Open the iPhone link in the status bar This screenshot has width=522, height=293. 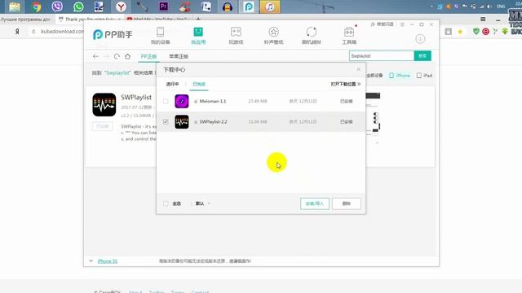[108, 261]
